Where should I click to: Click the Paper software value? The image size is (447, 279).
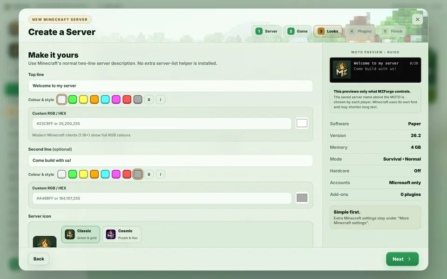click(414, 124)
